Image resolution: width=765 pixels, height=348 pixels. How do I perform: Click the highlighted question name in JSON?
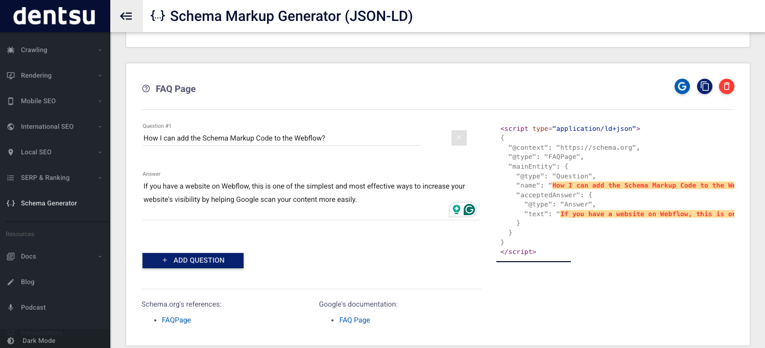[x=643, y=185]
